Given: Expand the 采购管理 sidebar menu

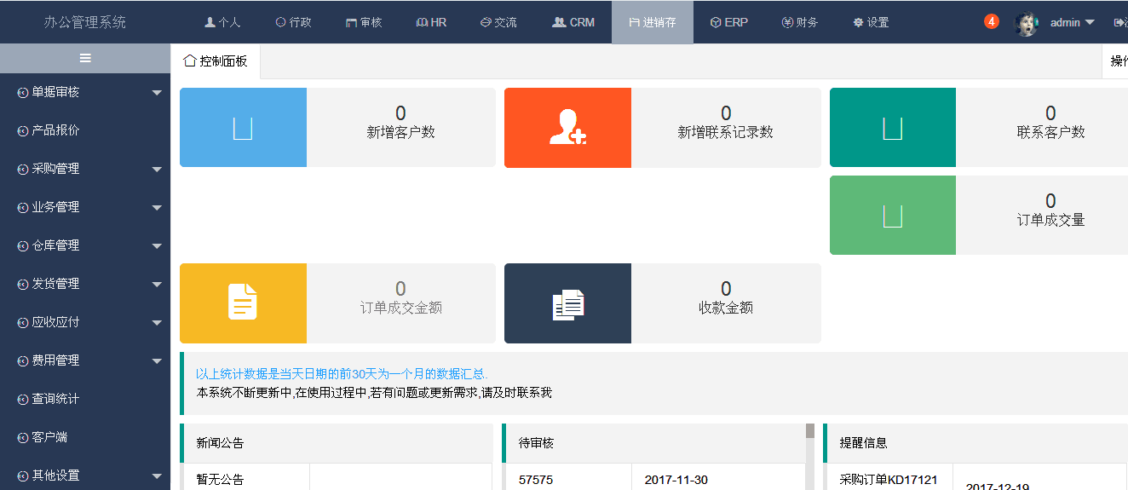Looking at the screenshot, I should pos(85,169).
